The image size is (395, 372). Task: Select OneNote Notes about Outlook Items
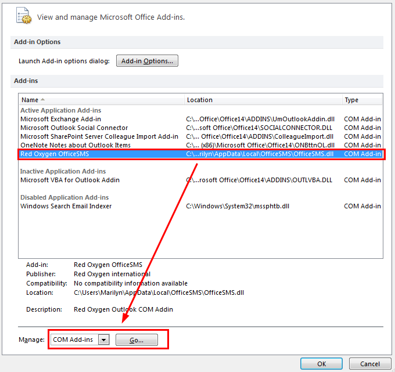coord(200,145)
